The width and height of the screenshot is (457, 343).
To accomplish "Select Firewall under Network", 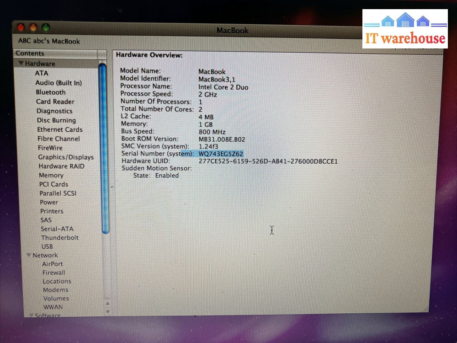I will tap(54, 273).
